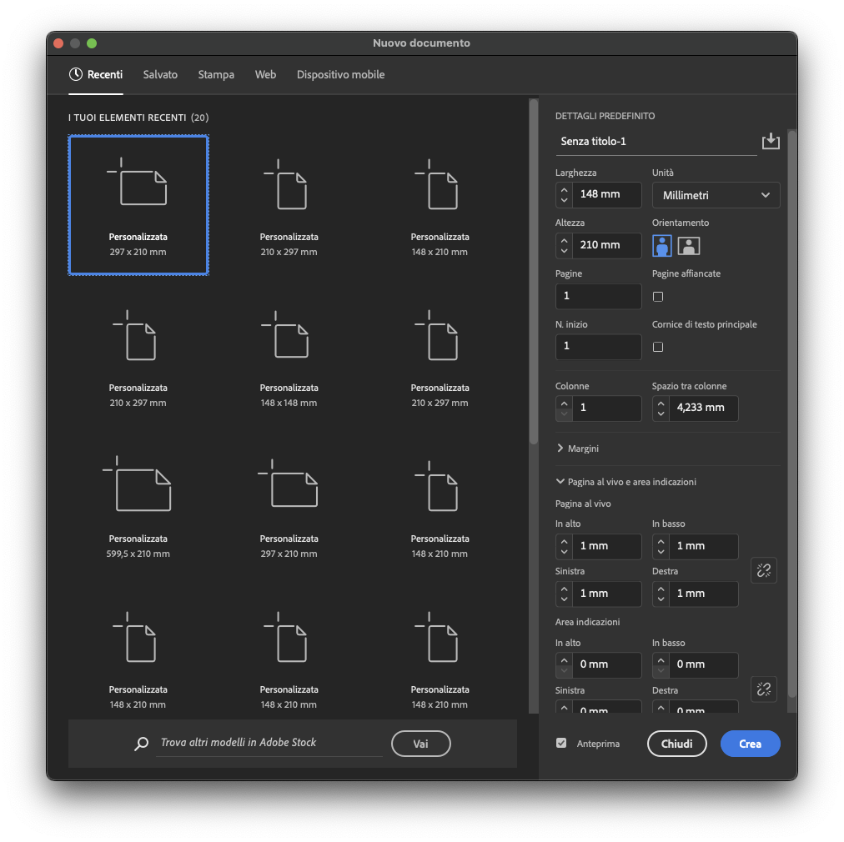Toggle the Anteprima checkbox
This screenshot has width=844, height=842.
point(561,743)
